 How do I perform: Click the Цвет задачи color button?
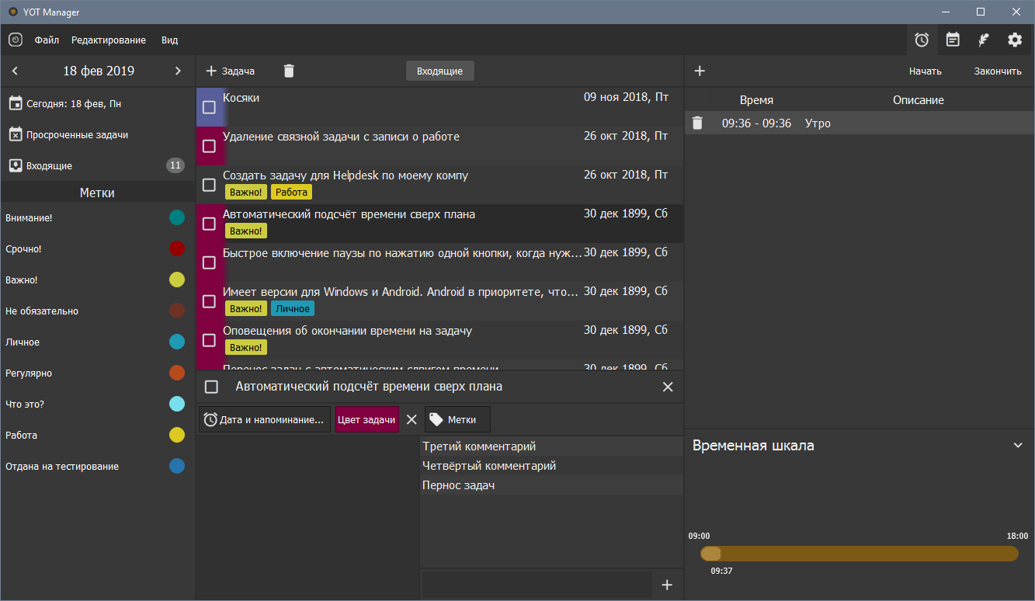(x=366, y=419)
